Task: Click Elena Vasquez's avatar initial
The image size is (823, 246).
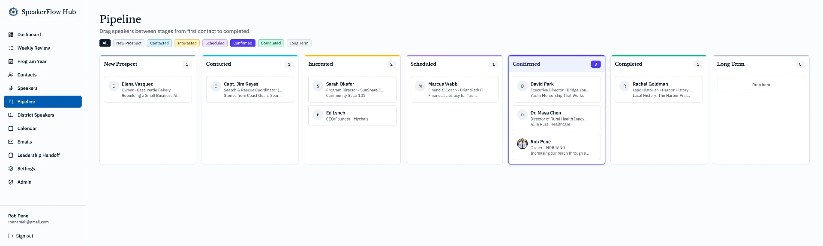Action: 114,86
